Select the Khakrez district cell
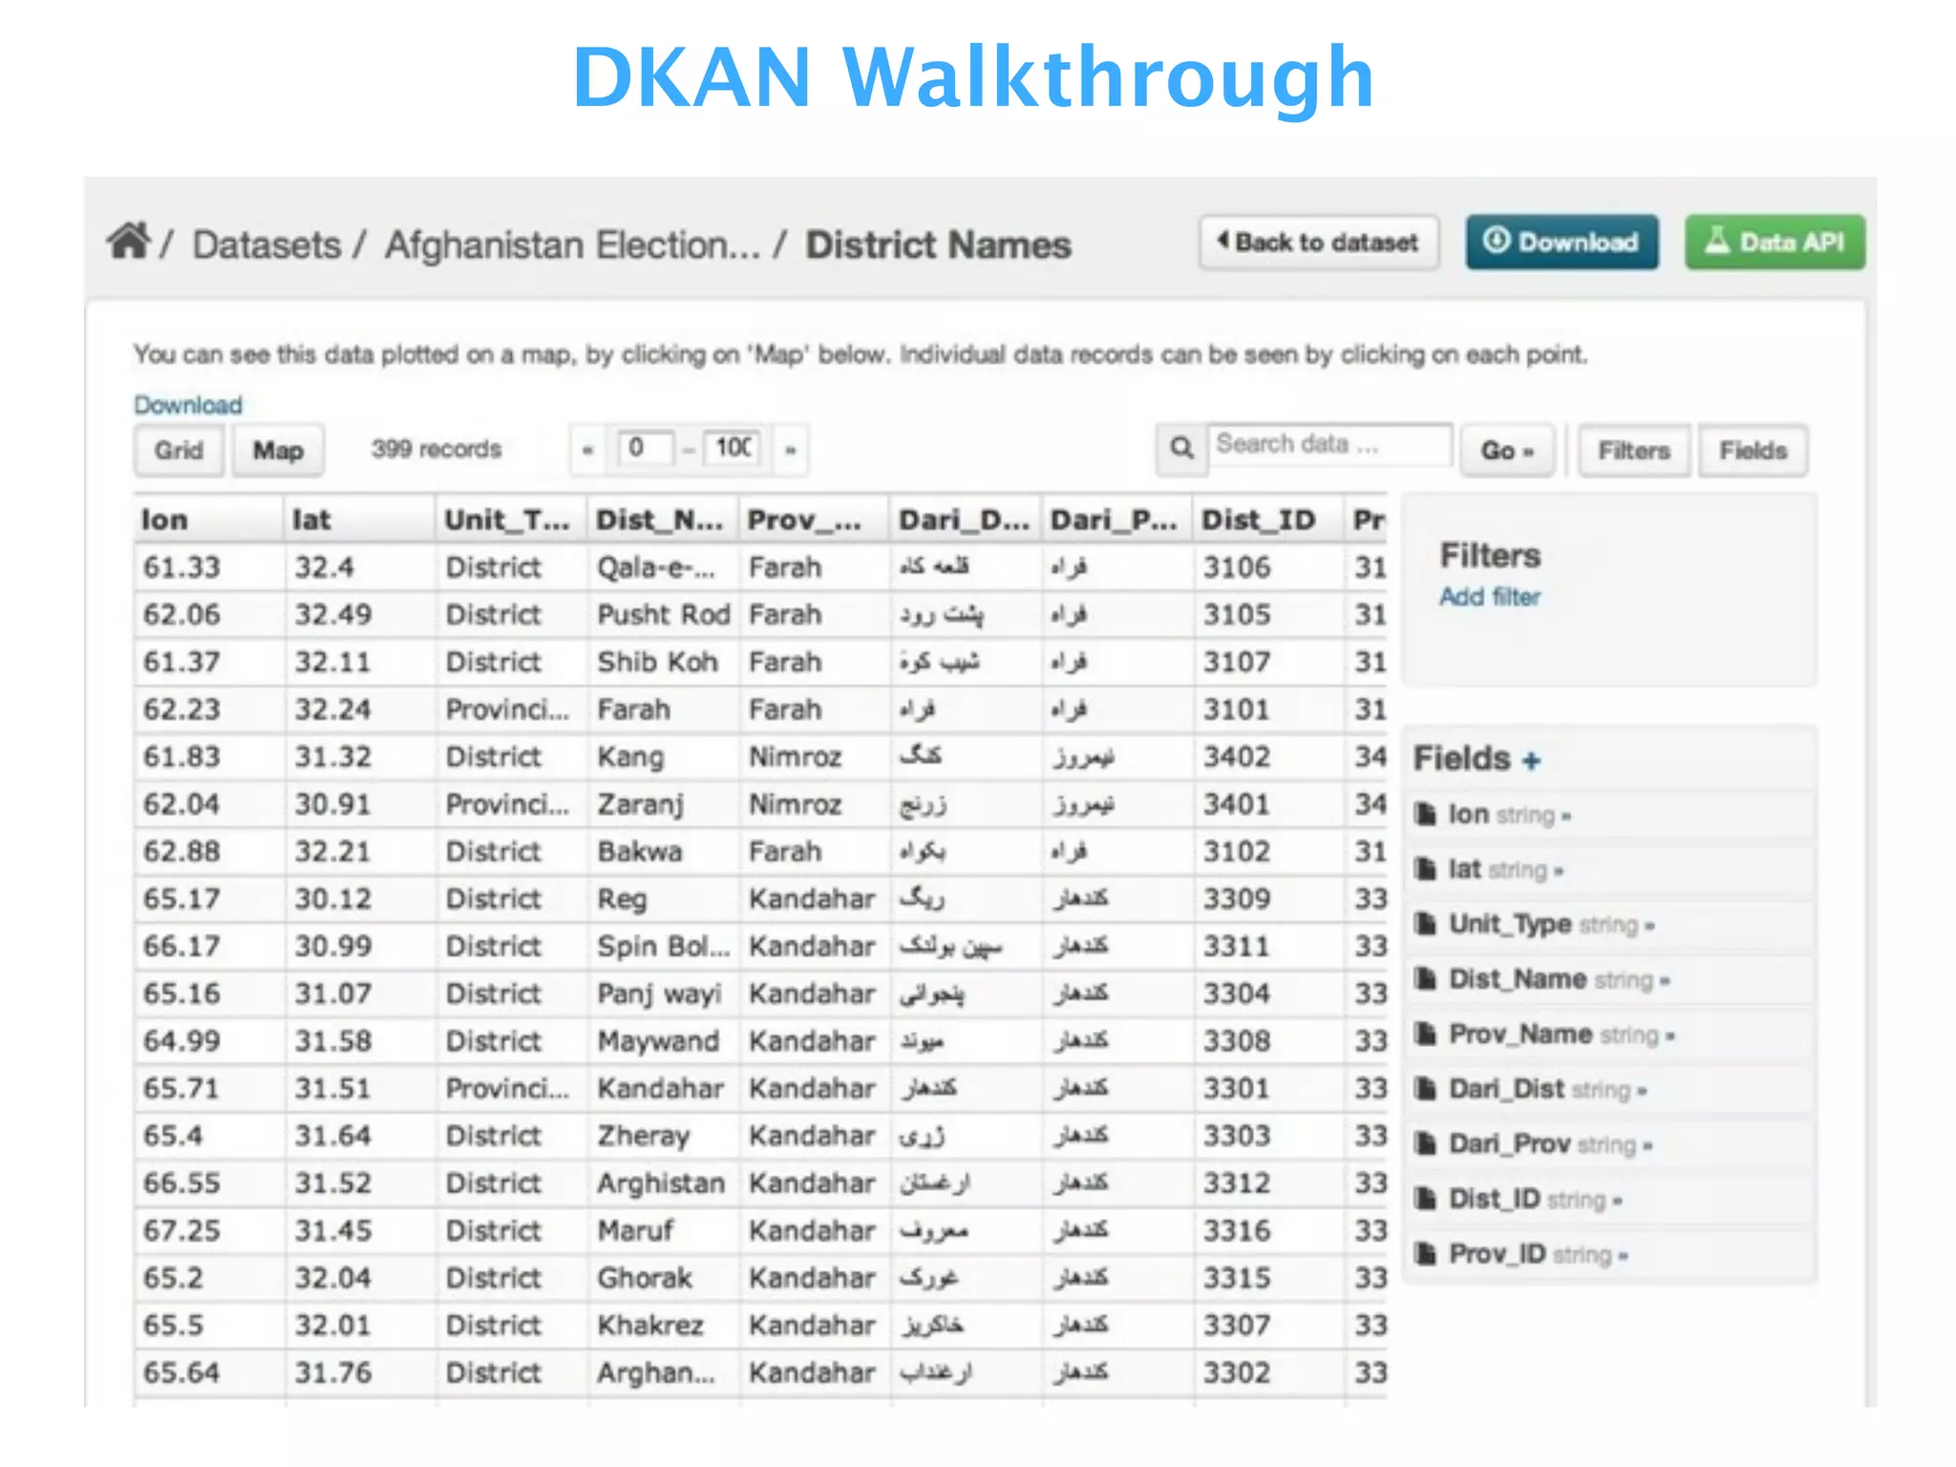Image resolution: width=1956 pixels, height=1467 pixels. click(x=663, y=1325)
